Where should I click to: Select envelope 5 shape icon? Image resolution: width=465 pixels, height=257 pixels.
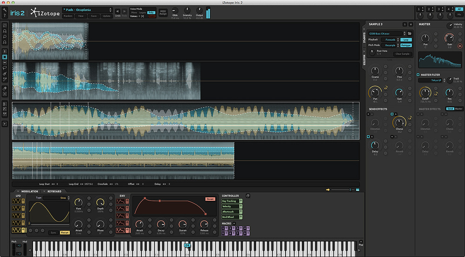[120, 231]
